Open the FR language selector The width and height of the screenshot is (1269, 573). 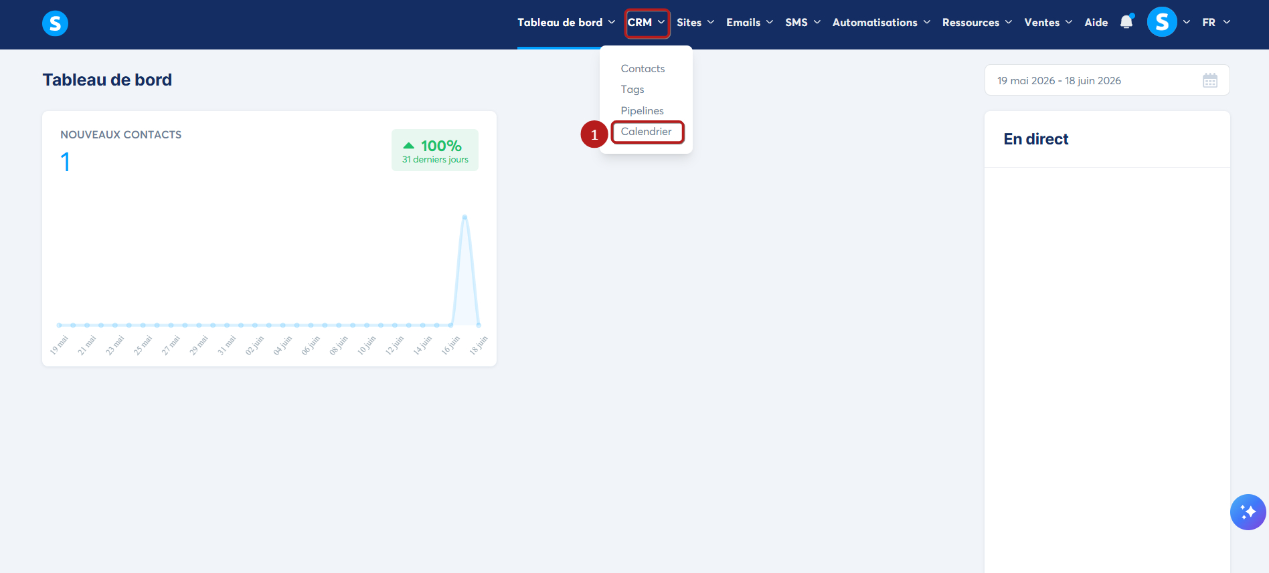click(x=1216, y=22)
